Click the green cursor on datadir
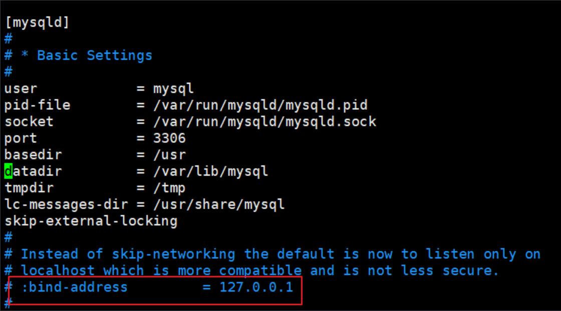The width and height of the screenshot is (561, 311). click(x=9, y=171)
